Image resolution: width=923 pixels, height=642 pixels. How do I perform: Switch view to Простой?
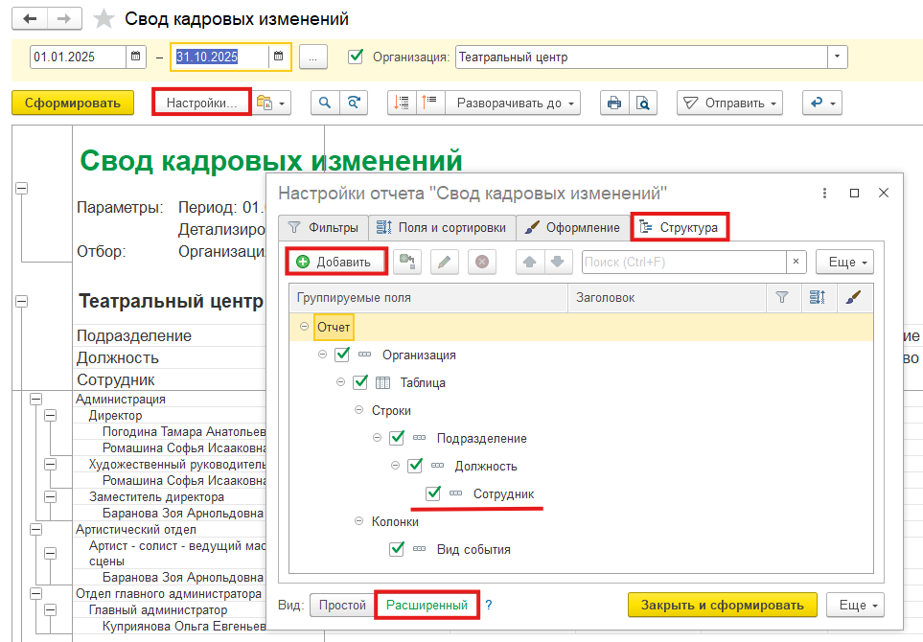[342, 605]
